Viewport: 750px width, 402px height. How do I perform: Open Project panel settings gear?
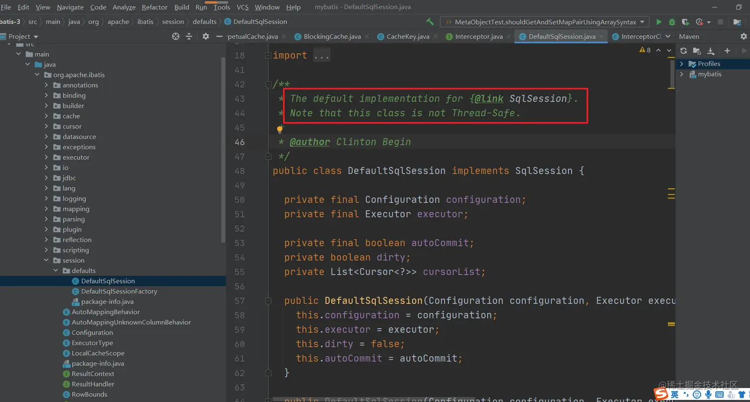[x=206, y=36]
